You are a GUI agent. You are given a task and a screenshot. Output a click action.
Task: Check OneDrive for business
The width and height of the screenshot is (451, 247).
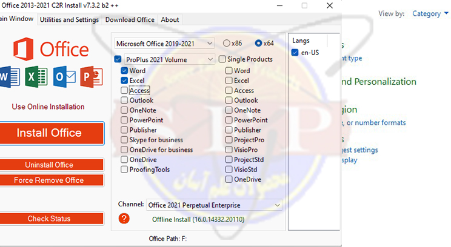click(x=124, y=150)
